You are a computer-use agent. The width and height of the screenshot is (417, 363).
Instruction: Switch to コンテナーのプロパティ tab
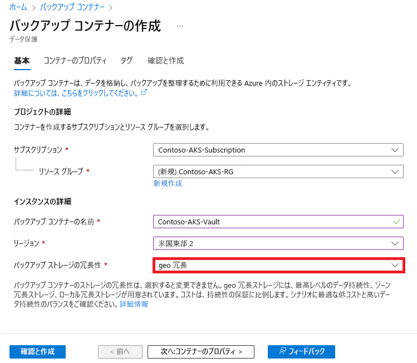coord(75,61)
